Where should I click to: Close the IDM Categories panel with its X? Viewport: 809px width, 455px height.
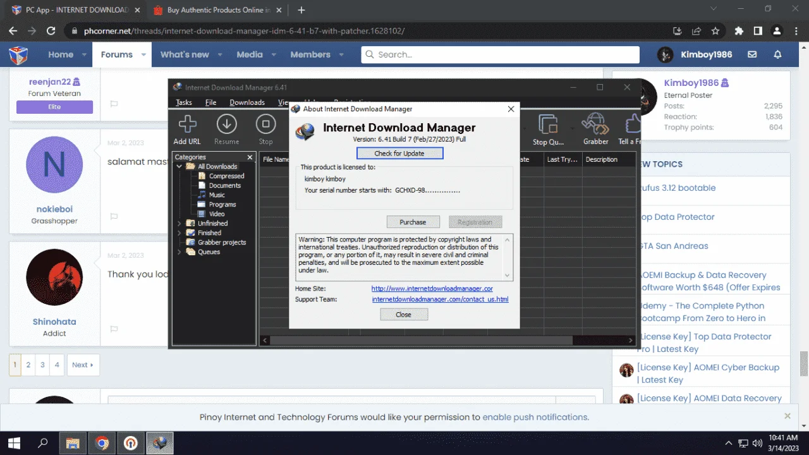pyautogui.click(x=250, y=157)
